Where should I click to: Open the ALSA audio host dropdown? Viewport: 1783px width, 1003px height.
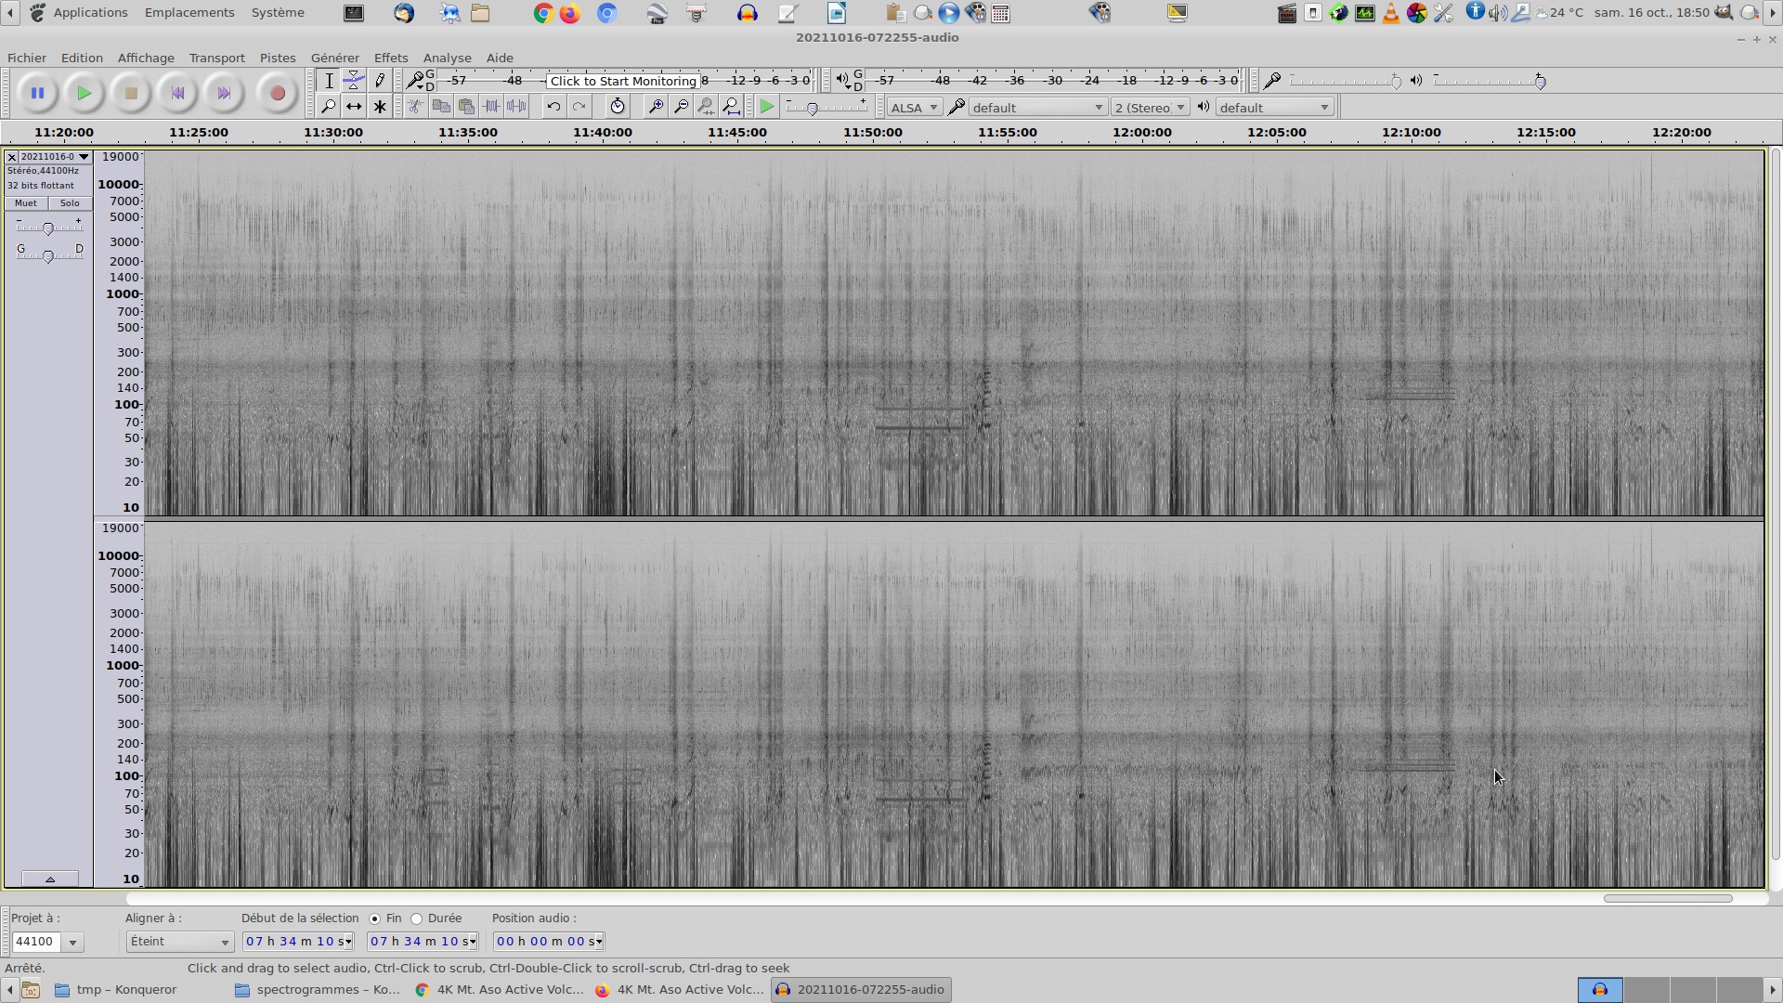point(914,108)
